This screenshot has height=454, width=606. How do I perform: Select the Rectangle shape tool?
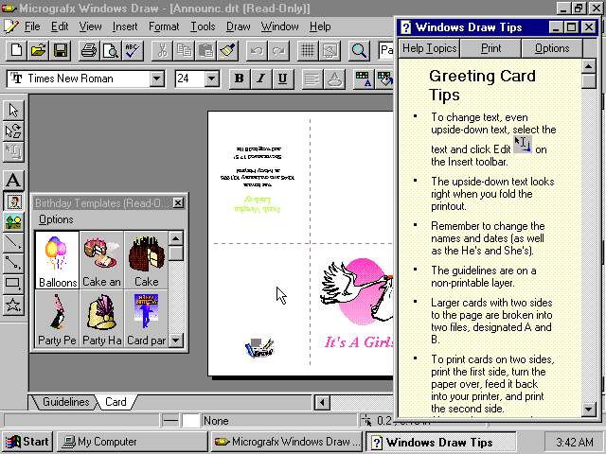pos(13,285)
